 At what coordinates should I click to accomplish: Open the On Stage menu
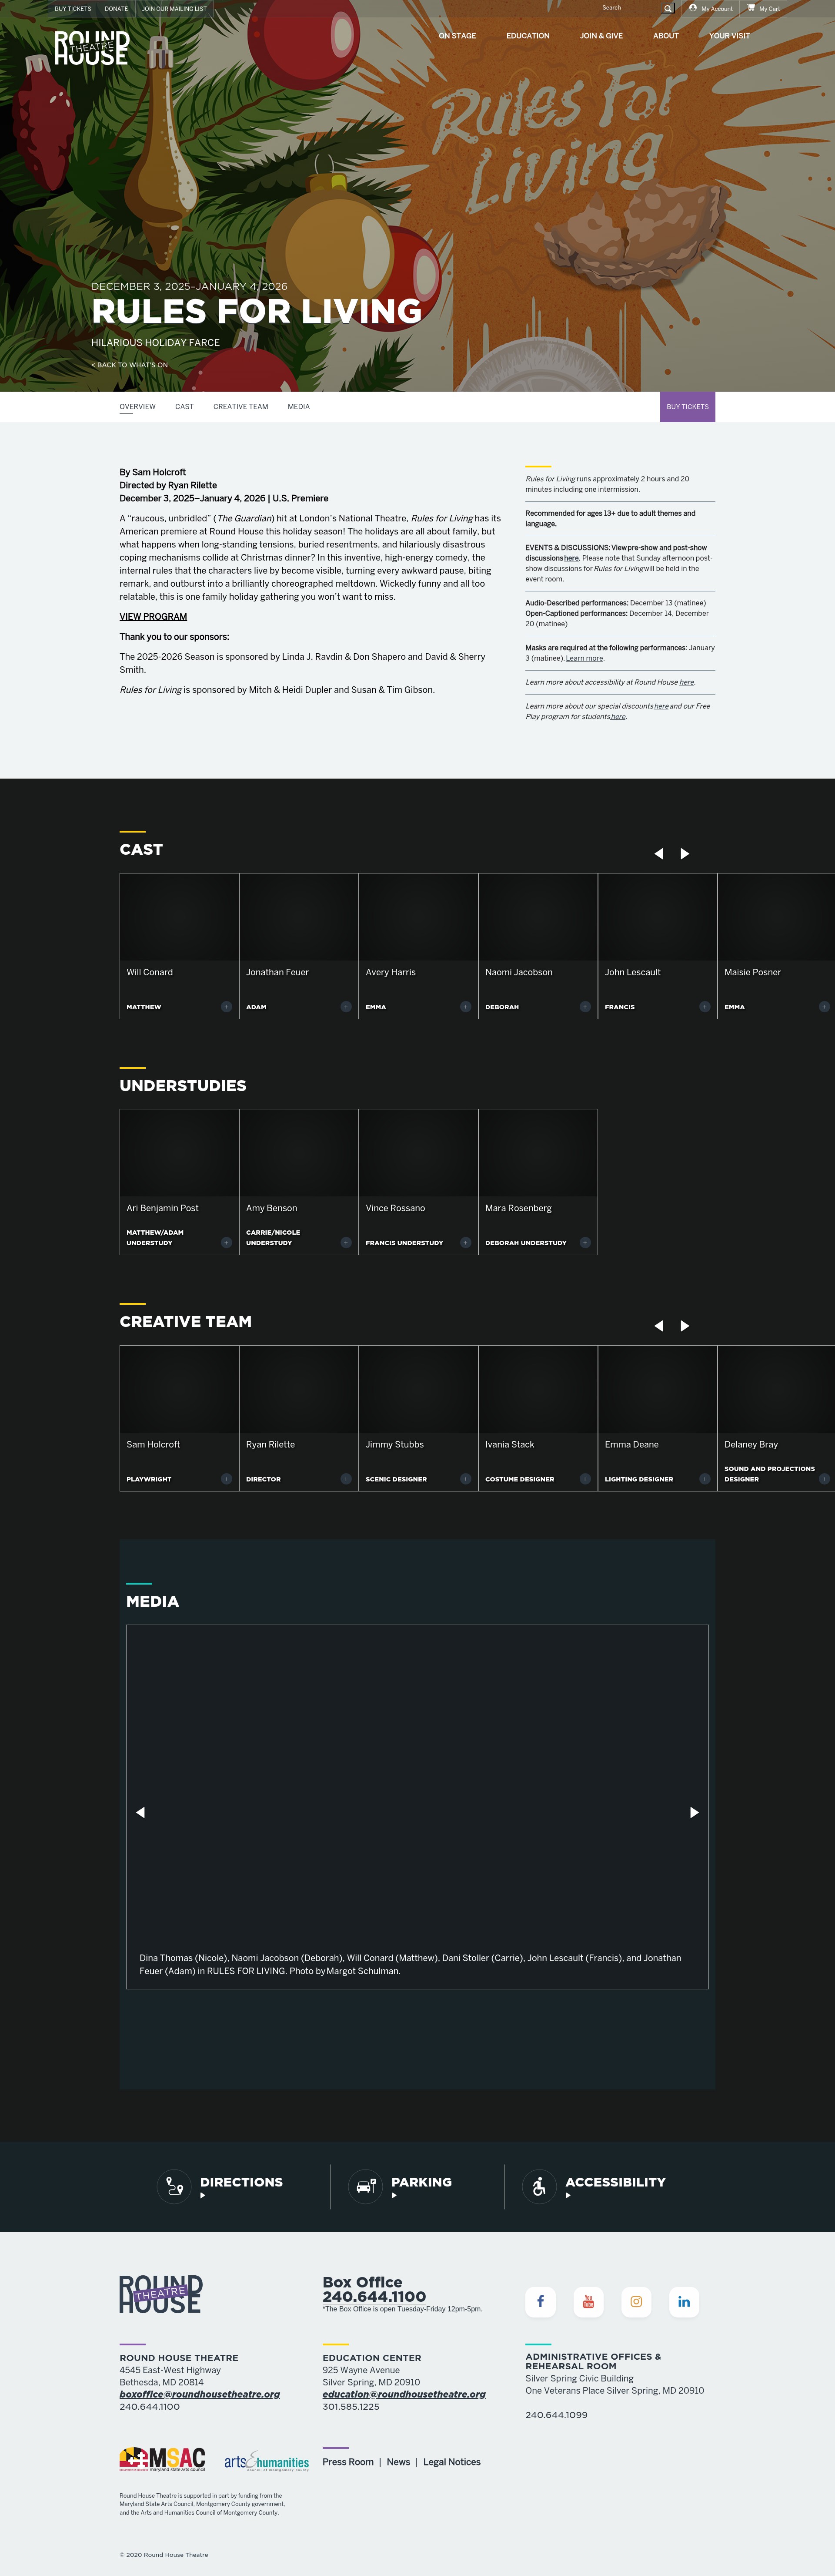click(458, 36)
